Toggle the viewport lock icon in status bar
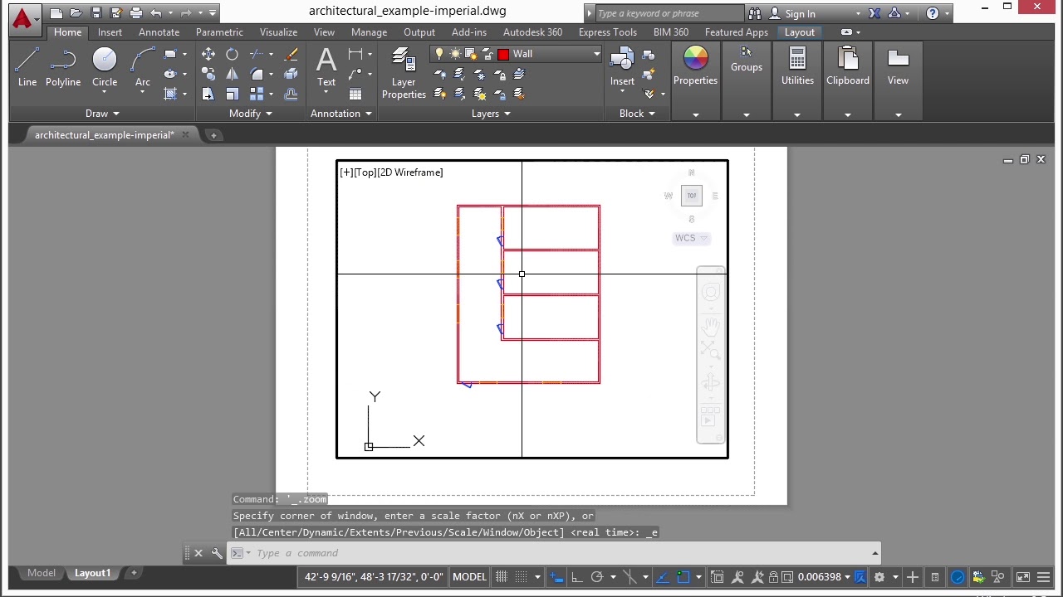The height and width of the screenshot is (597, 1063). [773, 577]
